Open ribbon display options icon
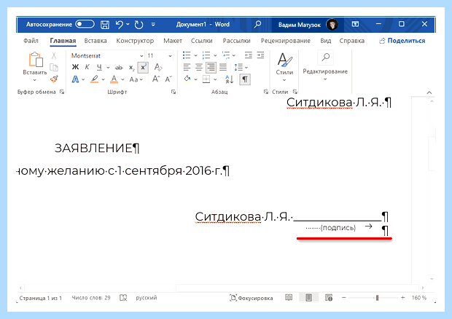The image size is (452, 319). tap(356, 24)
